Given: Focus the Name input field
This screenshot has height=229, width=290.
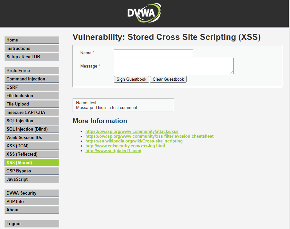Looking at the screenshot, I should (154, 53).
